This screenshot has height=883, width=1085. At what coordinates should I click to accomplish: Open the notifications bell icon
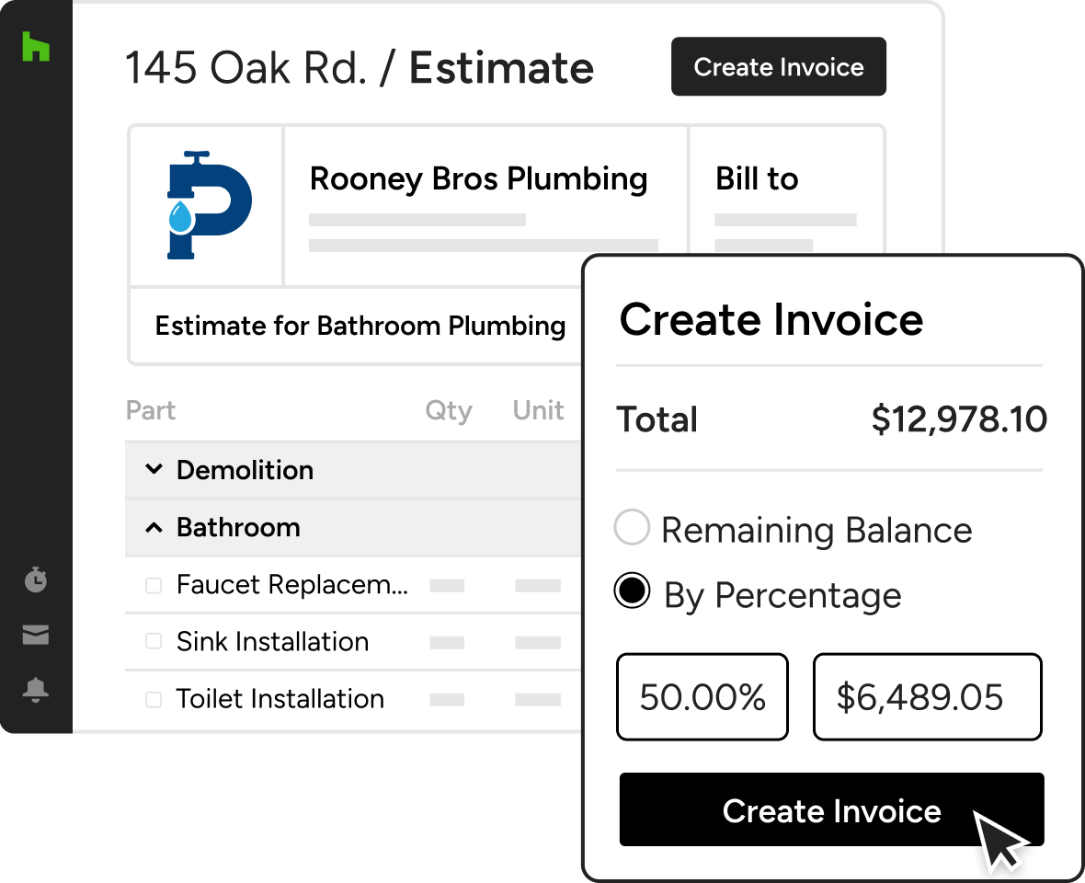point(36,691)
